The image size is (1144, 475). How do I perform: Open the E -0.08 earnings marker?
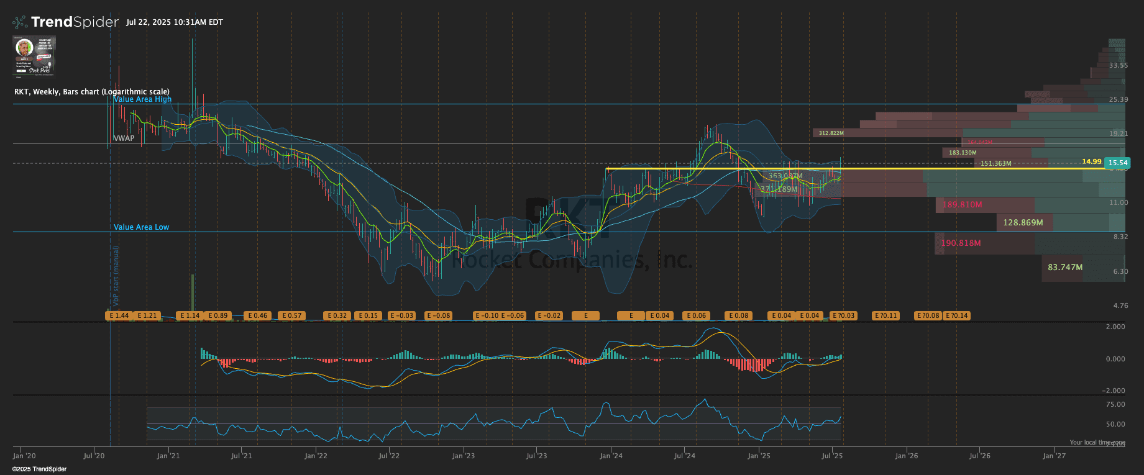[439, 315]
